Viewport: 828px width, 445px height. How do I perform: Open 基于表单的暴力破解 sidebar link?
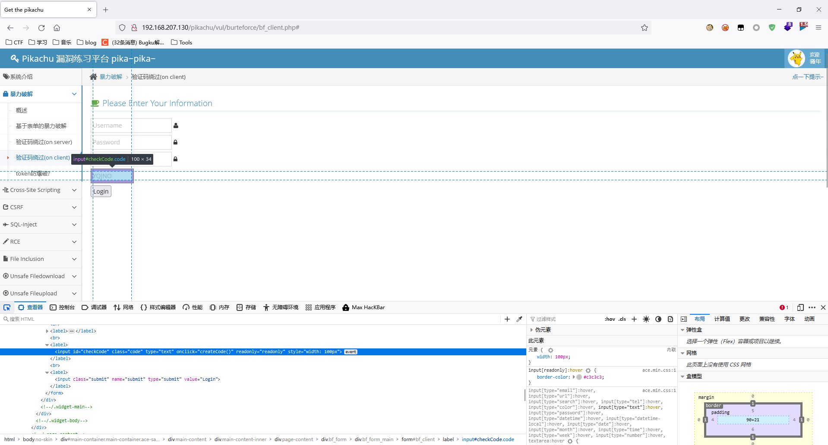pos(41,126)
